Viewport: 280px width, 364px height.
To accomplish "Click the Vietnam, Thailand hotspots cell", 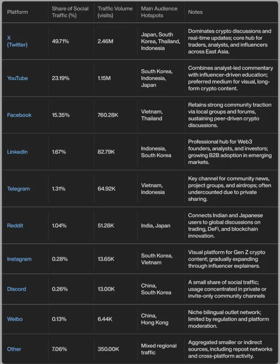I will click(152, 115).
